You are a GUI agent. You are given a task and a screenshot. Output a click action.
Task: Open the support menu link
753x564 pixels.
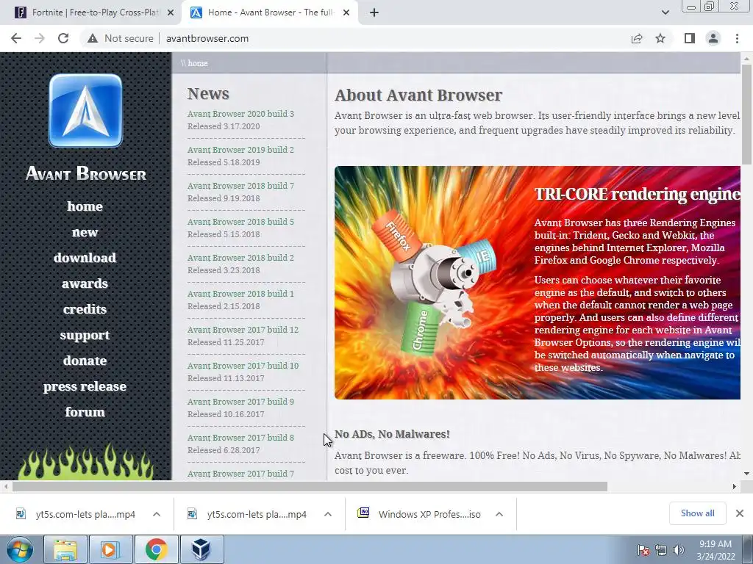[85, 335]
